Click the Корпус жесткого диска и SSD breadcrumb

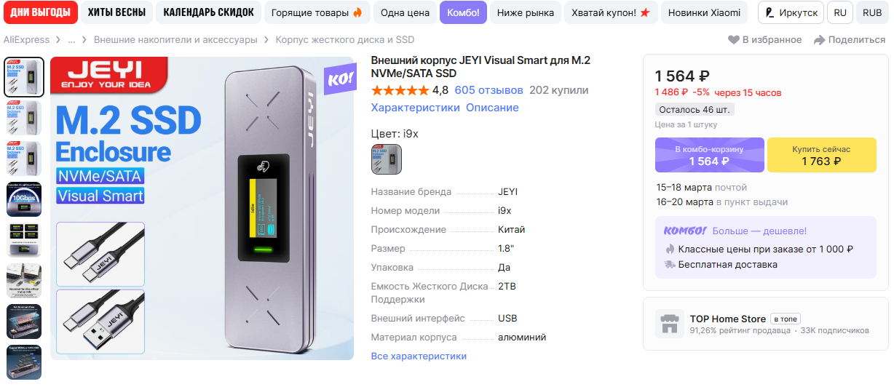(345, 40)
